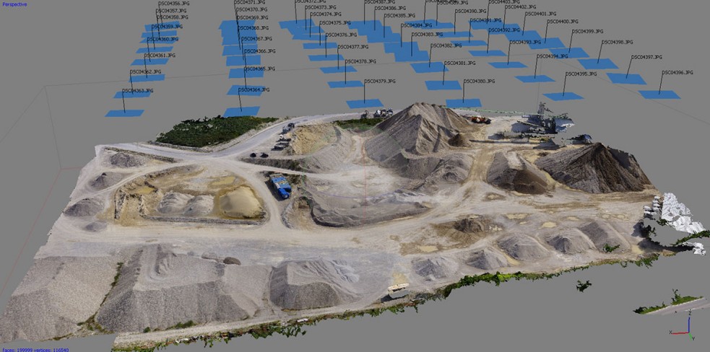Select the blue camera plane for DSC04363.JPG

tap(124, 113)
